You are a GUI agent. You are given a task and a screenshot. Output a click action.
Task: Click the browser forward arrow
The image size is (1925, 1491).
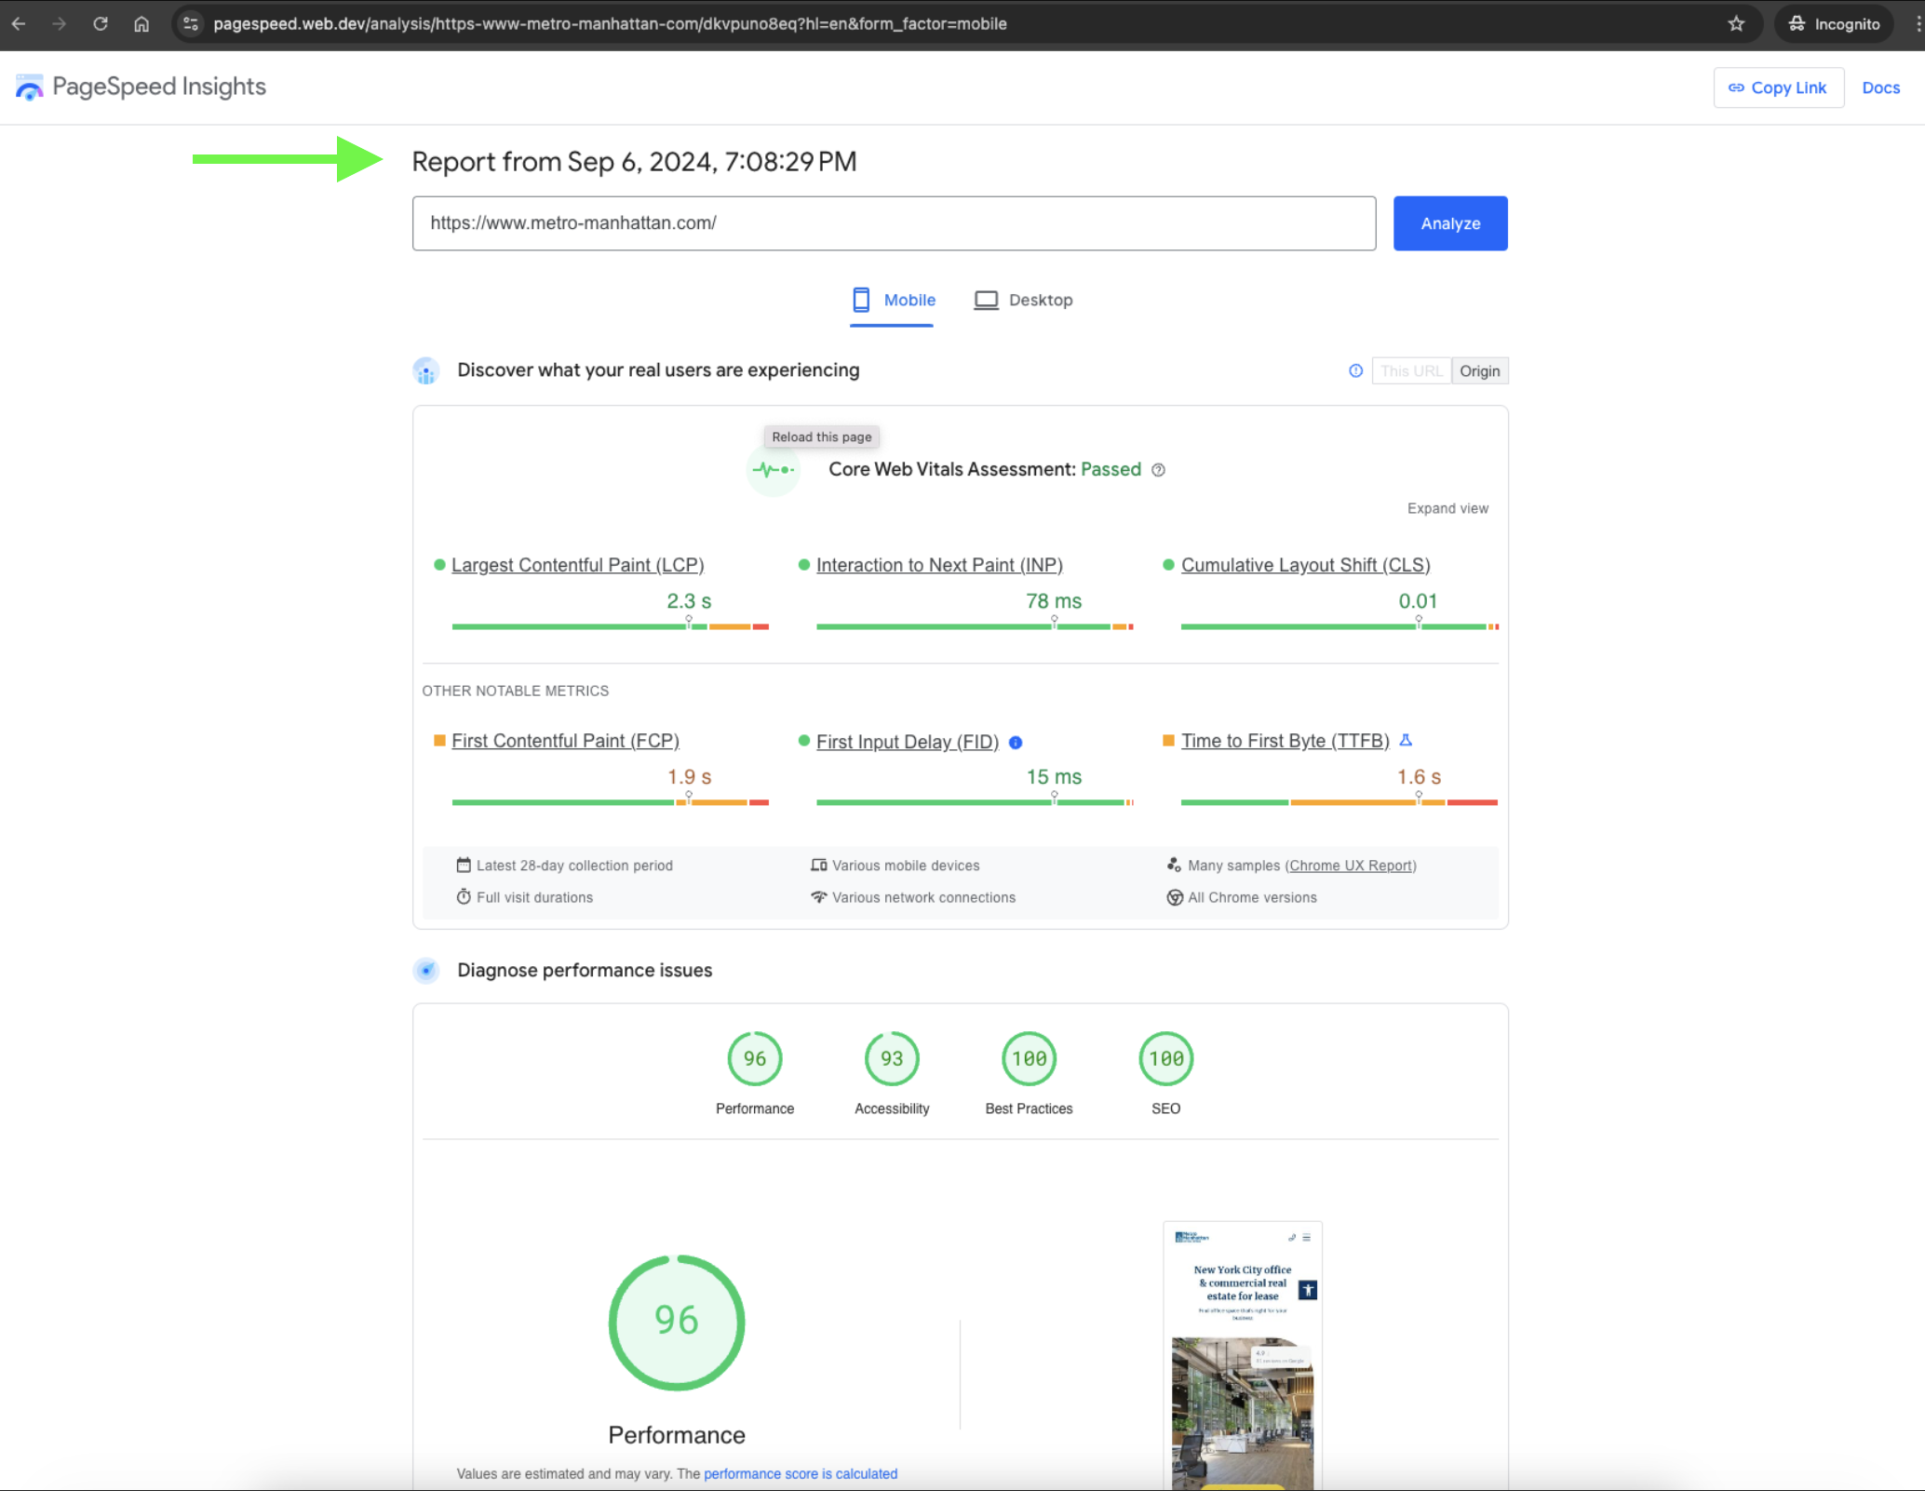pyautogui.click(x=60, y=24)
